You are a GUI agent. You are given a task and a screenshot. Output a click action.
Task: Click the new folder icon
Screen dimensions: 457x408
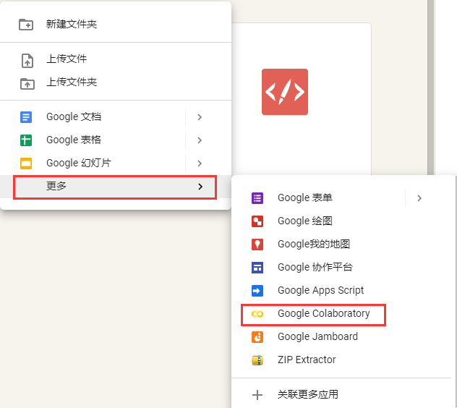(x=26, y=24)
